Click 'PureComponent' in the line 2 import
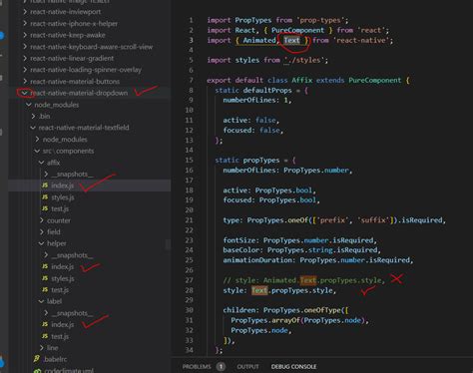473x373 pixels. point(297,30)
